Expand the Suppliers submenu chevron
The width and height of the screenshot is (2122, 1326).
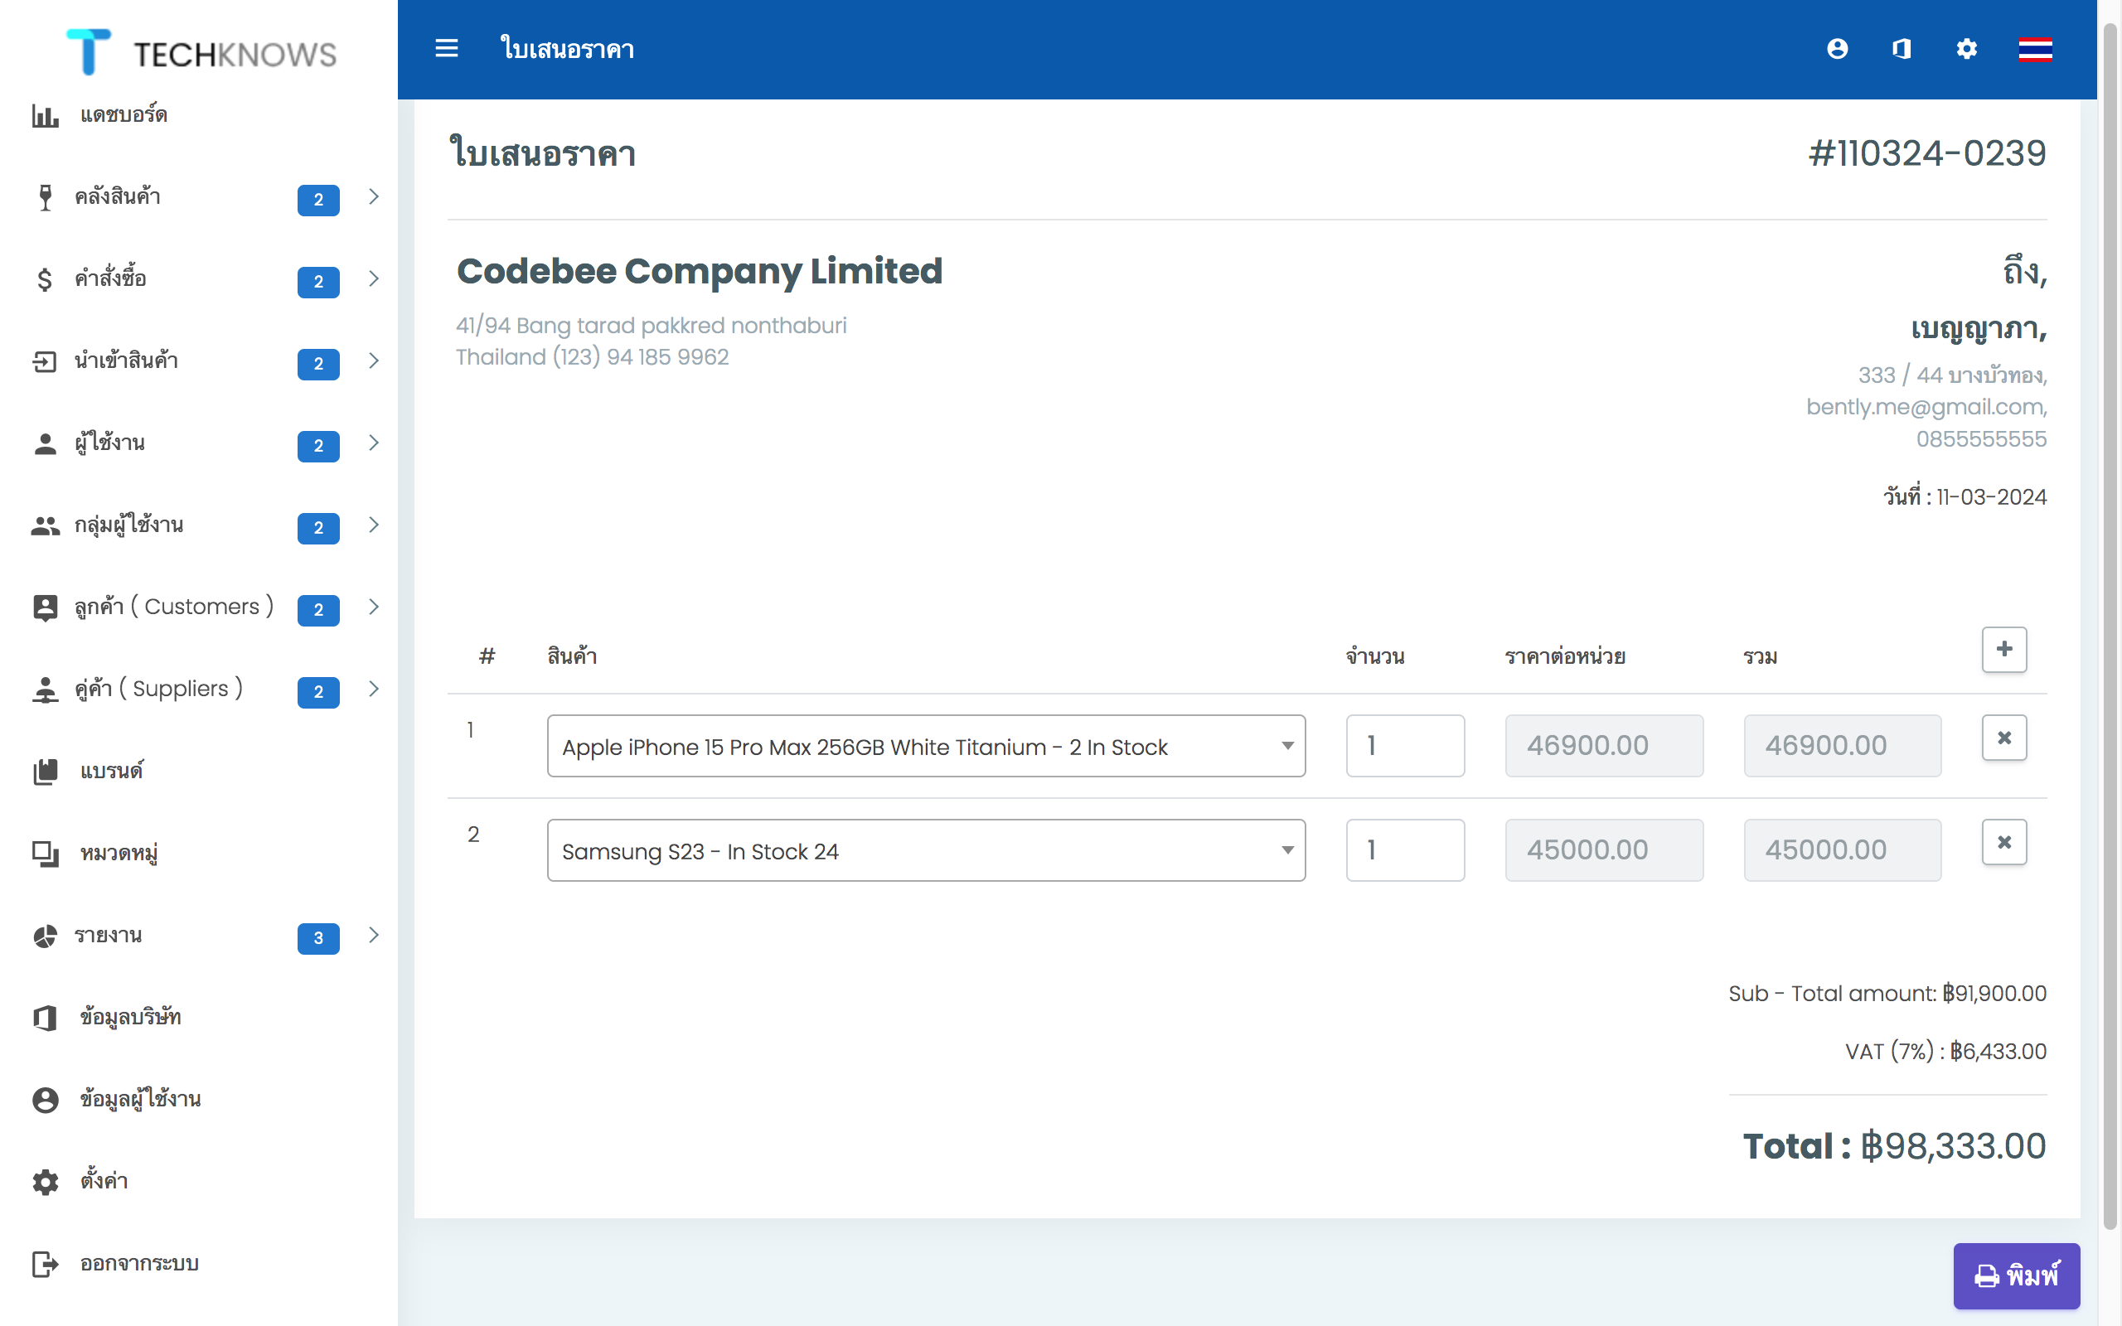point(374,689)
